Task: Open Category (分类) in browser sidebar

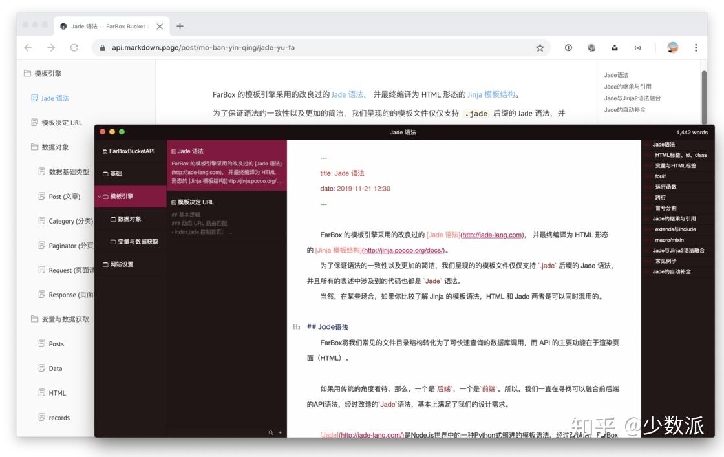Action: click(x=66, y=221)
